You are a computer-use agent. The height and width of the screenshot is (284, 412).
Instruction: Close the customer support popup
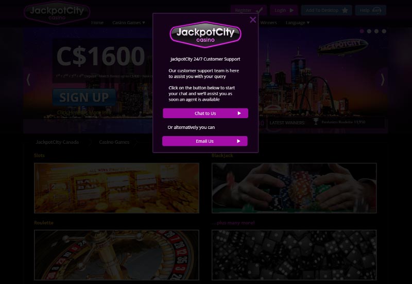coord(253,20)
